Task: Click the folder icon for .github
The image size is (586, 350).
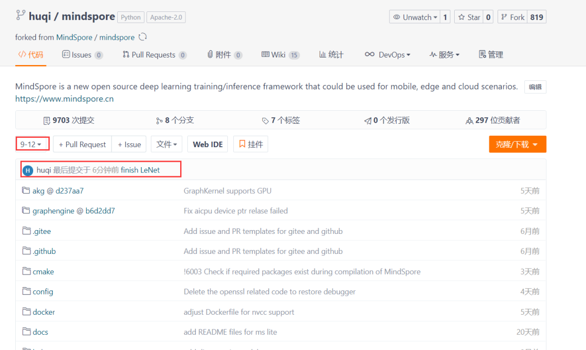Action: (26, 251)
